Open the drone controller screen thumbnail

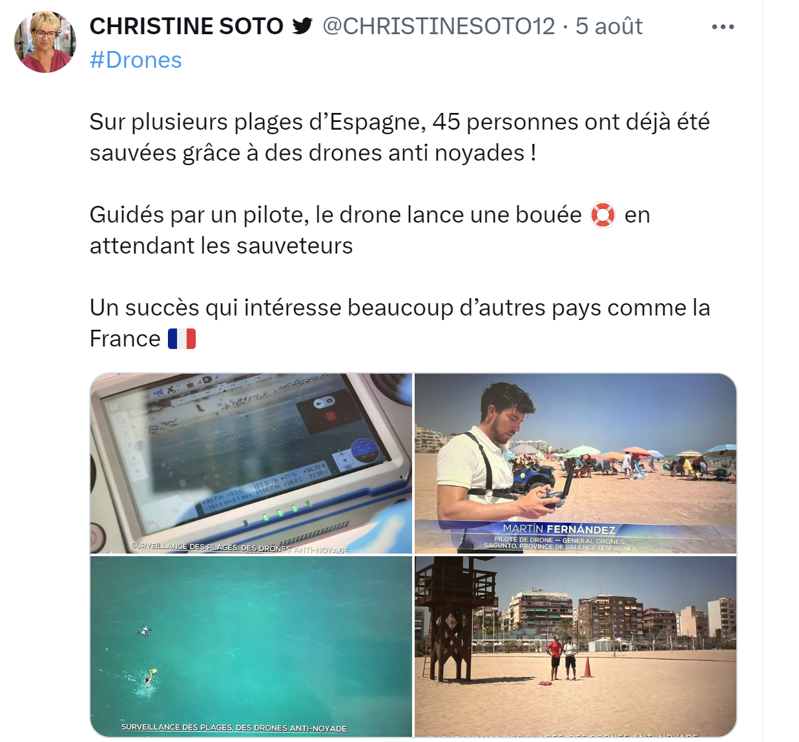coord(251,463)
